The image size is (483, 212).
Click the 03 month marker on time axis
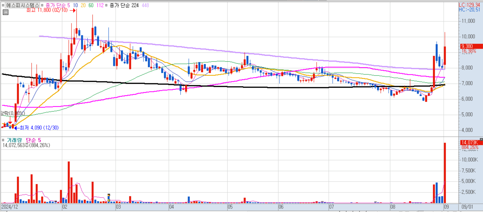(x=118, y=207)
